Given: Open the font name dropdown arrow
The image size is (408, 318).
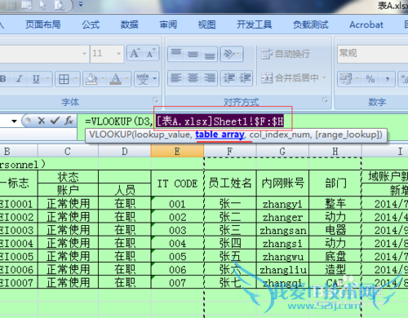Looking at the screenshot, I should (x=84, y=53).
